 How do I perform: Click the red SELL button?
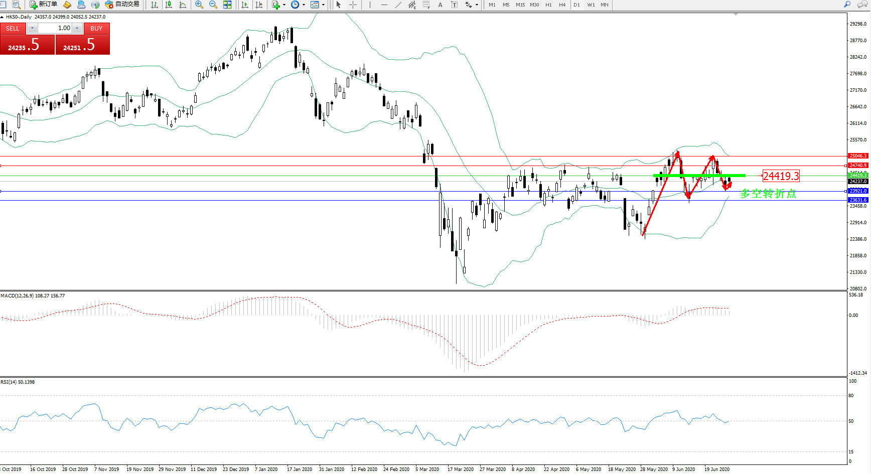13,29
